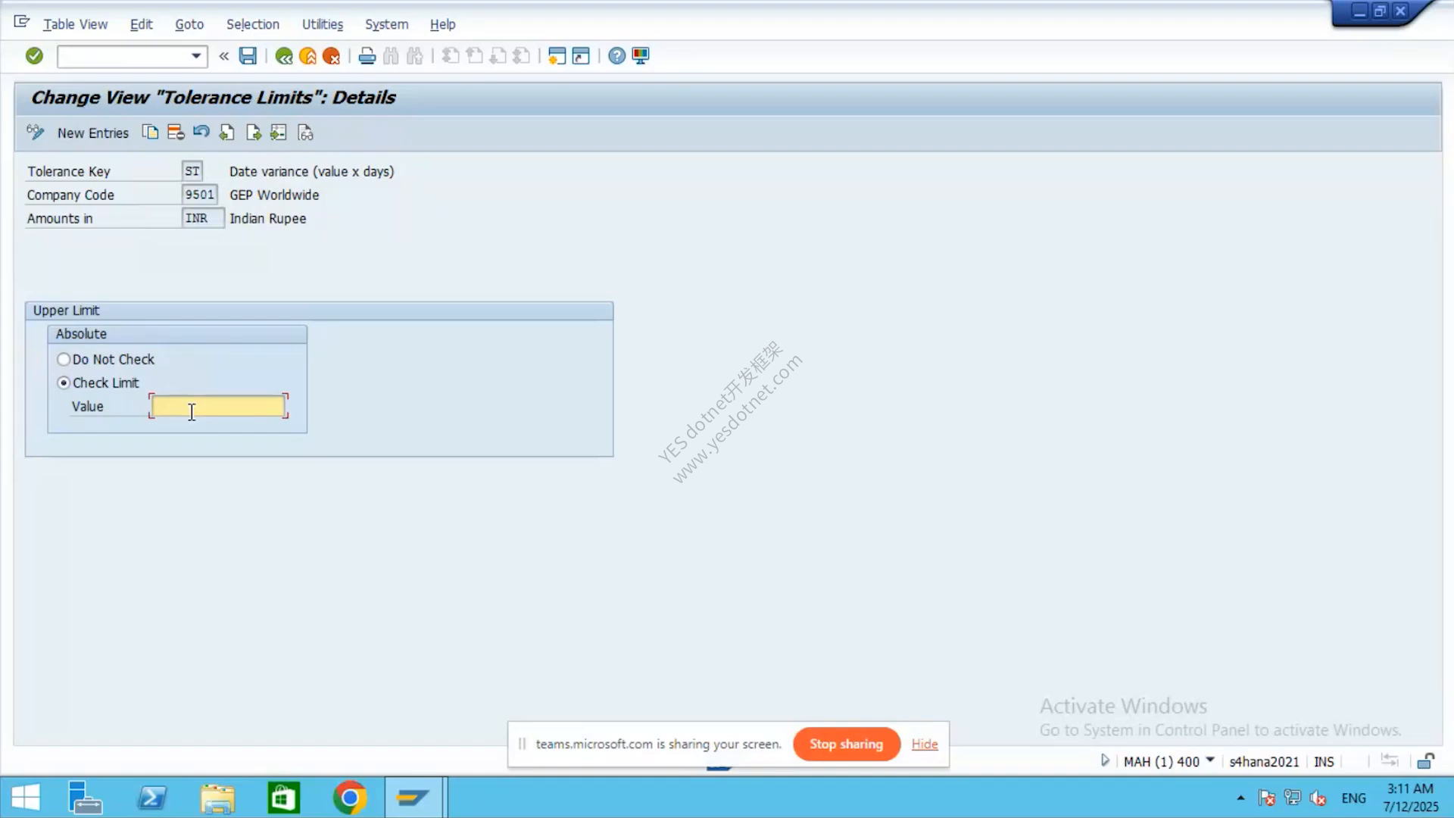Click the Stop sharing button
Image resolution: width=1454 pixels, height=818 pixels.
click(x=847, y=744)
